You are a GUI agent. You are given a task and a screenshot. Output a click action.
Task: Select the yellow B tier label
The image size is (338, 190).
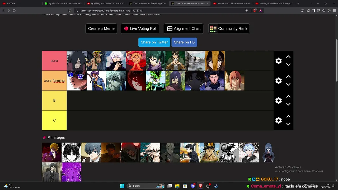pos(54,100)
